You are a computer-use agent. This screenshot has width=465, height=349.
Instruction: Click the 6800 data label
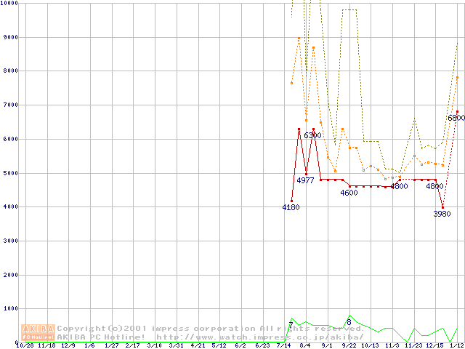pyautogui.click(x=456, y=118)
